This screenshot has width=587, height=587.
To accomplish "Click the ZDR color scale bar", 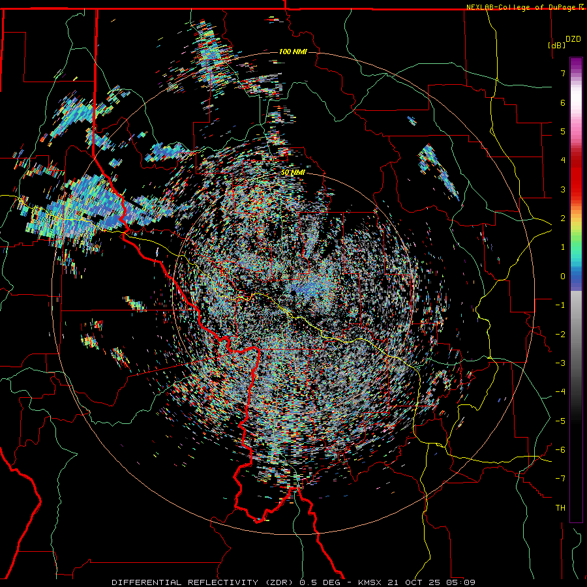I will (576, 290).
